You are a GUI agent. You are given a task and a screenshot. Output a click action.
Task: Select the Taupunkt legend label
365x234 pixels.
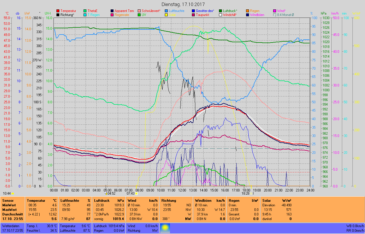pyautogui.click(x=203, y=15)
